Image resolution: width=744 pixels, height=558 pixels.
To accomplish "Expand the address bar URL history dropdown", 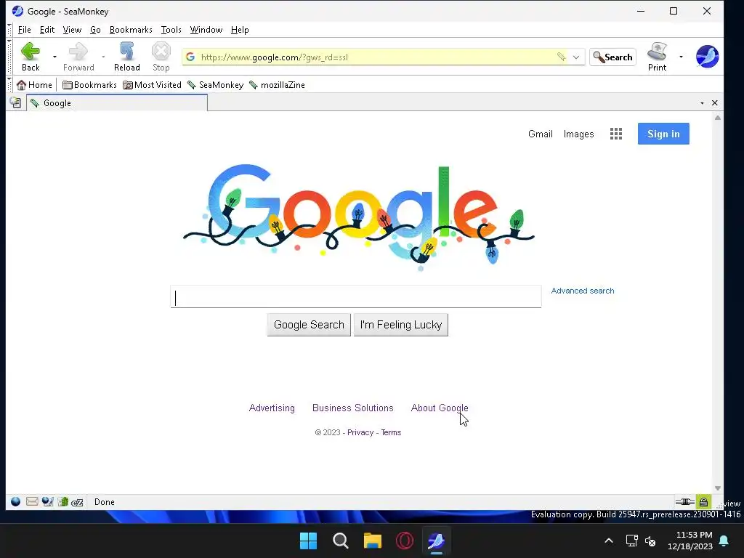I will (x=576, y=57).
